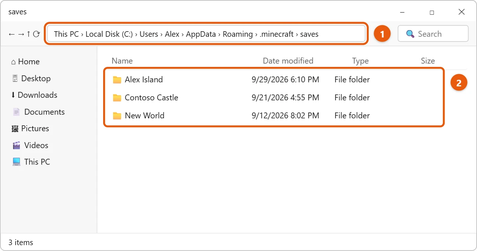Click Local Disk (C:) breadcrumb segment
477x251 pixels.
pos(109,34)
